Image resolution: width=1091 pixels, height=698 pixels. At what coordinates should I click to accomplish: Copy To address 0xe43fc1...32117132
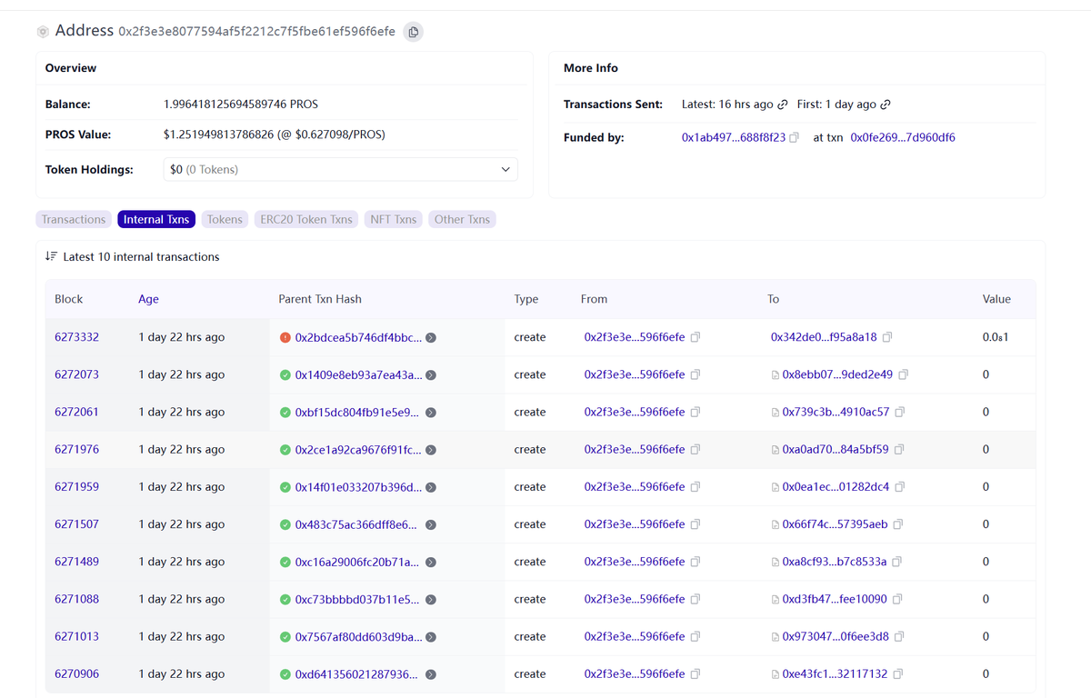898,674
